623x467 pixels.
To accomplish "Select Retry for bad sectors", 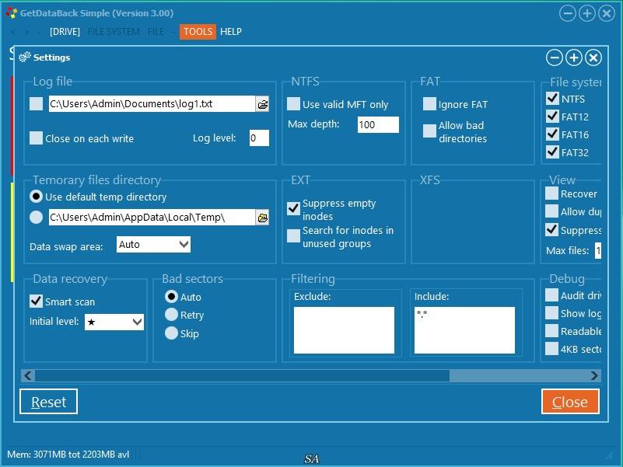I will coord(171,315).
